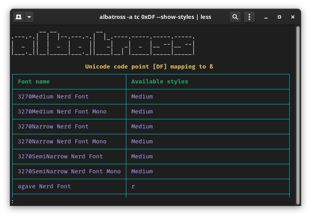This screenshot has width=311, height=217.
Task: Click the 'r' style for agave
Action: [x=133, y=187]
